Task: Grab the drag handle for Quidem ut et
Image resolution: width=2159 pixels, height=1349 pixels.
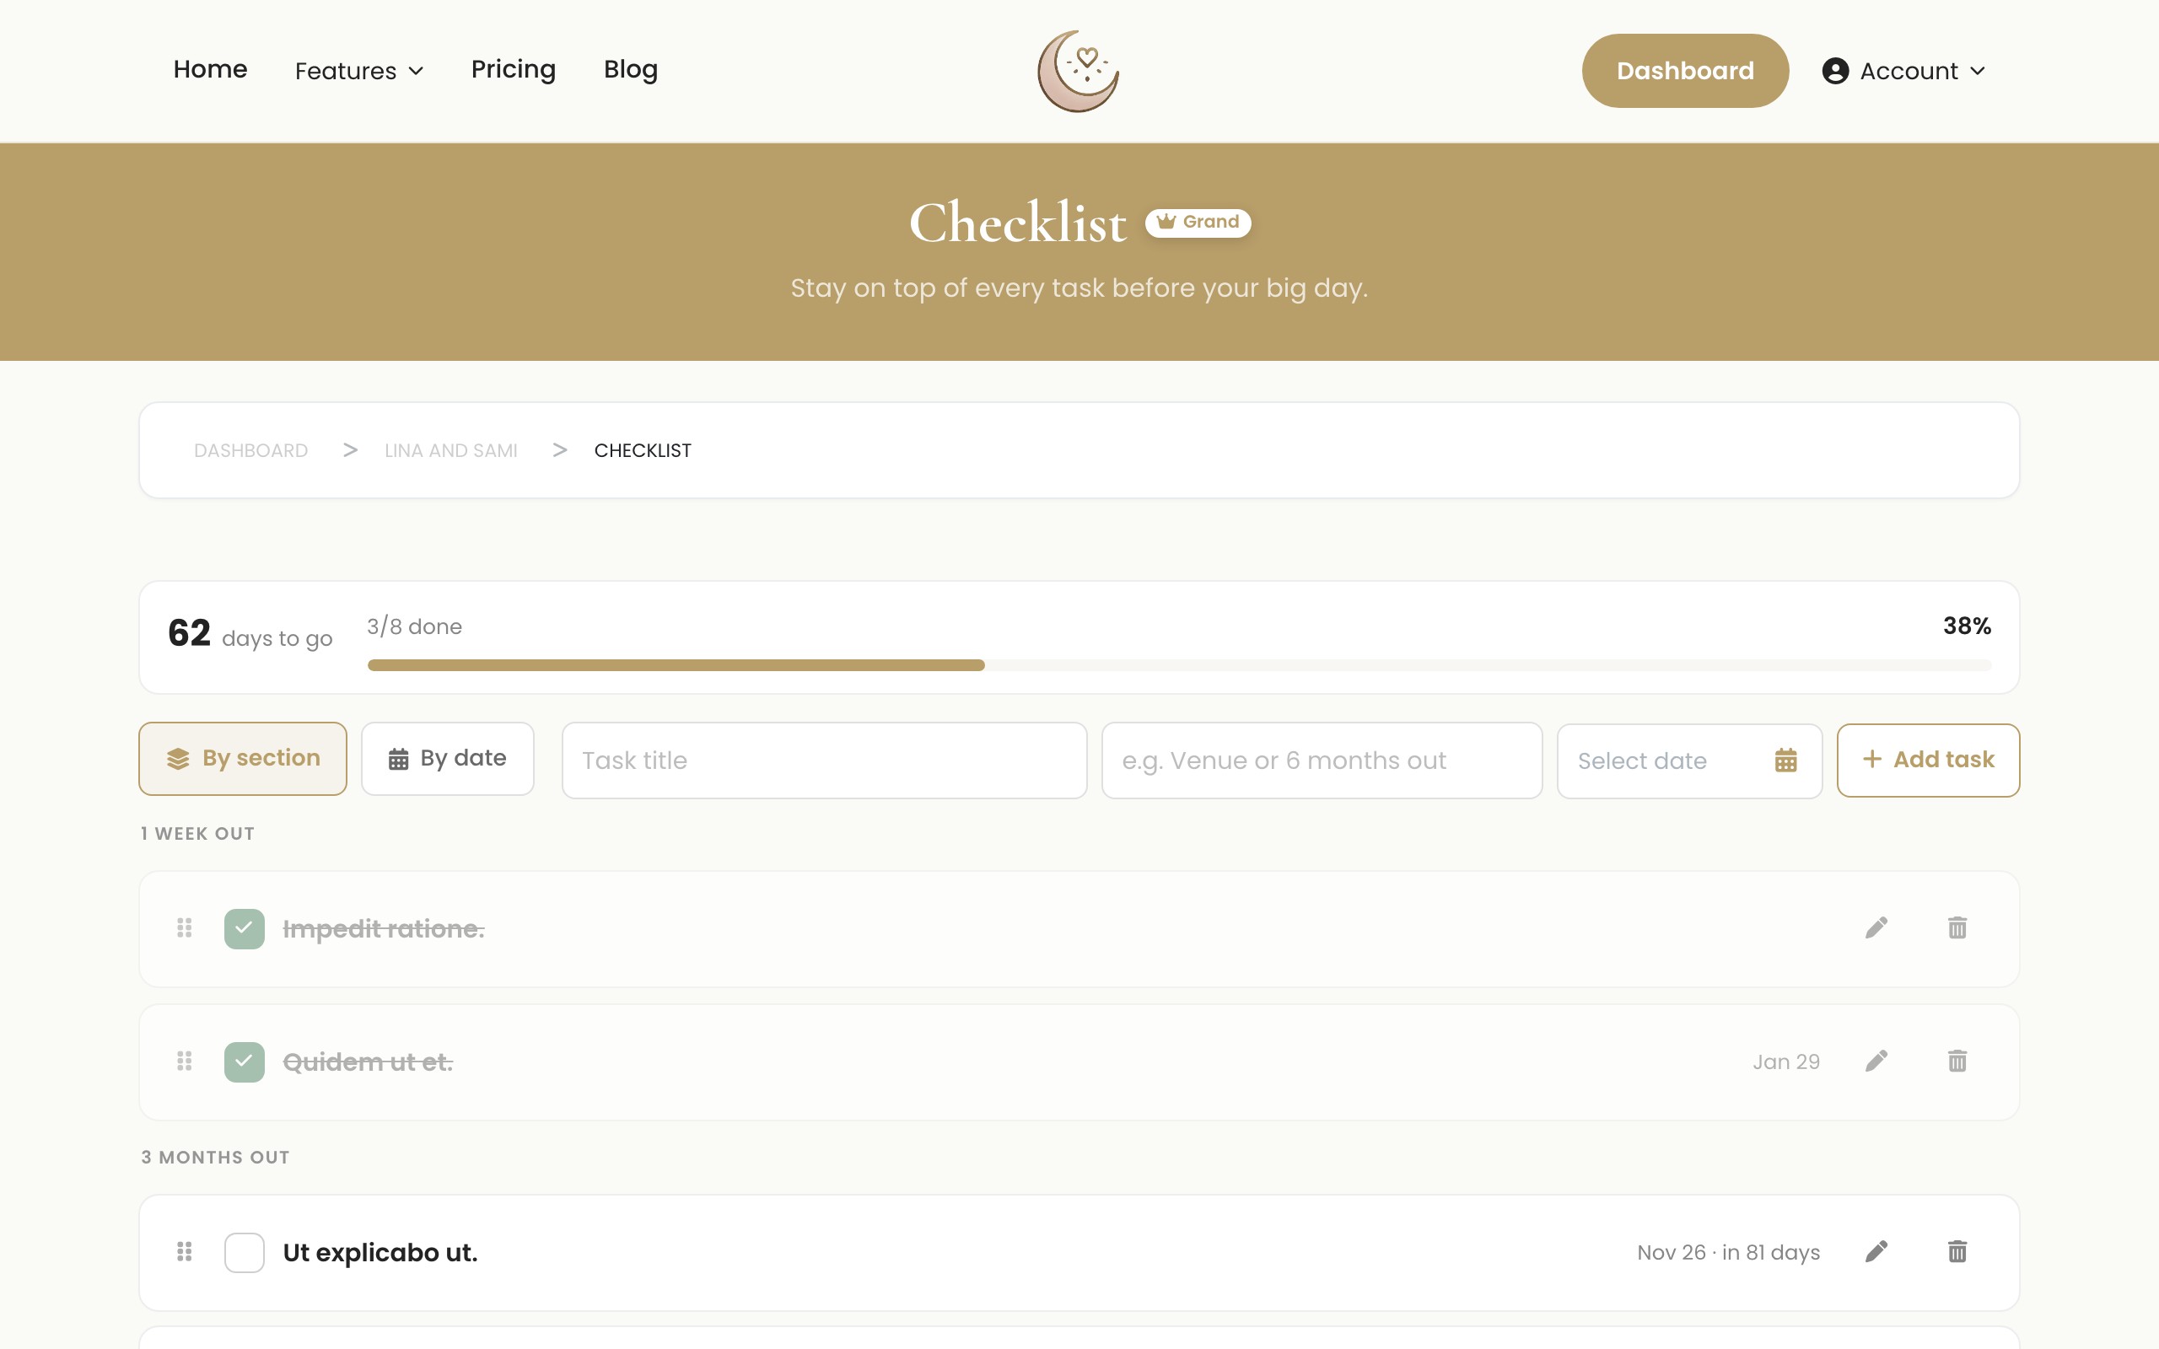Action: tap(185, 1061)
